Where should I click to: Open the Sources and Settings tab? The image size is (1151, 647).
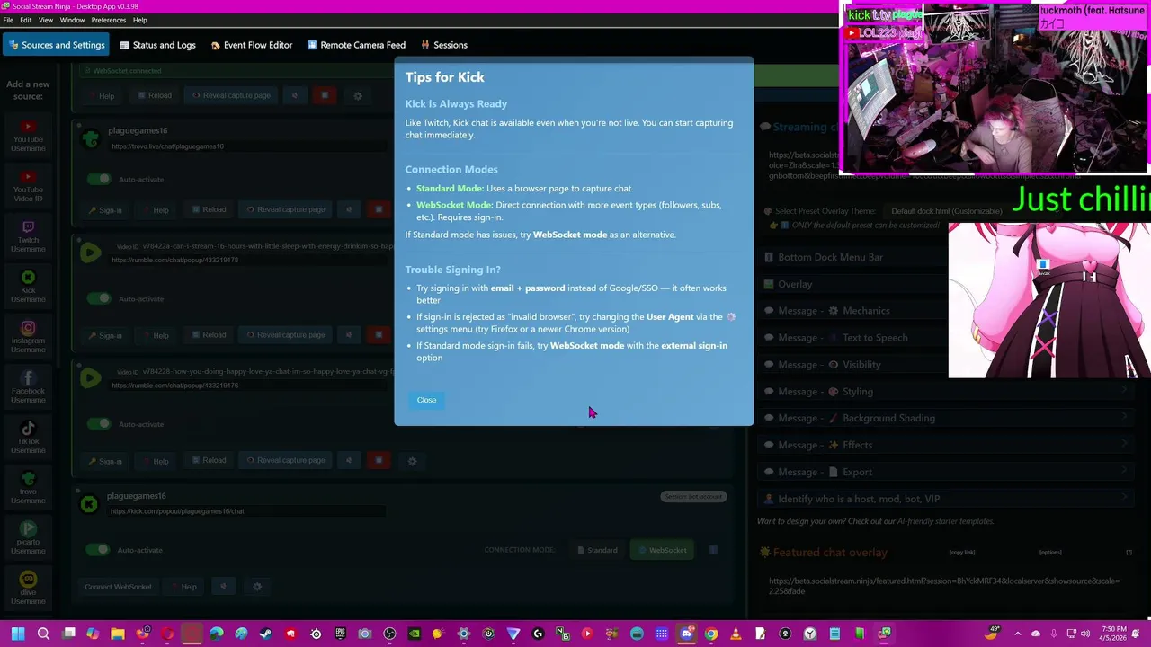point(57,45)
